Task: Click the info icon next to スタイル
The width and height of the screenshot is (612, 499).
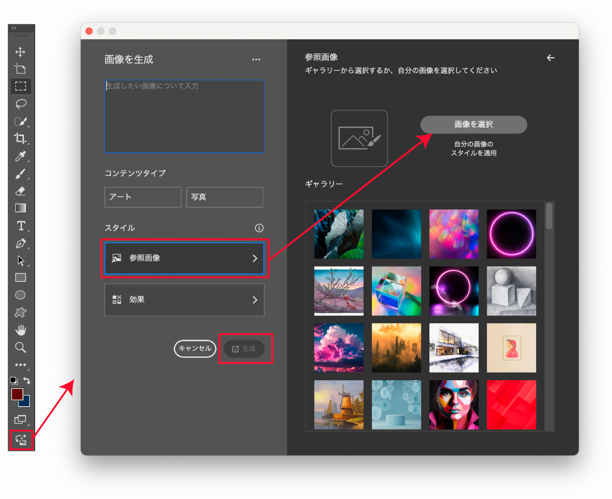Action: (259, 228)
